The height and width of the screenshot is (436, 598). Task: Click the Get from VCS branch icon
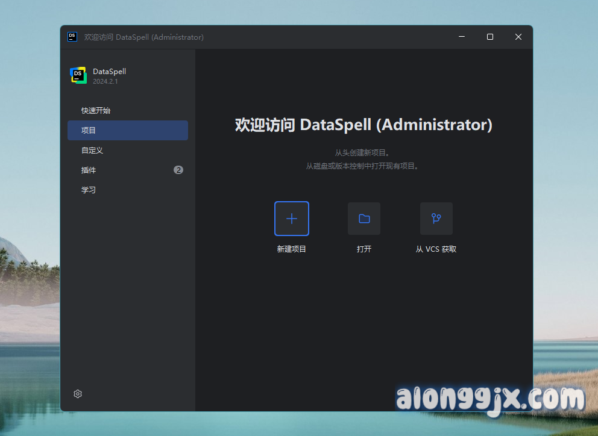tap(436, 219)
